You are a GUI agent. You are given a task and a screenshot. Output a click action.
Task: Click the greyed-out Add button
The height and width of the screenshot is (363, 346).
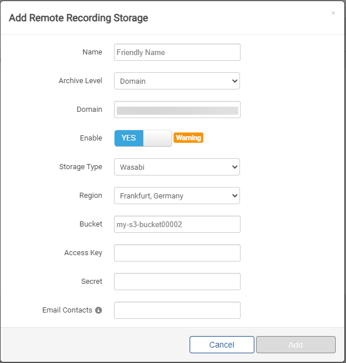coord(296,345)
